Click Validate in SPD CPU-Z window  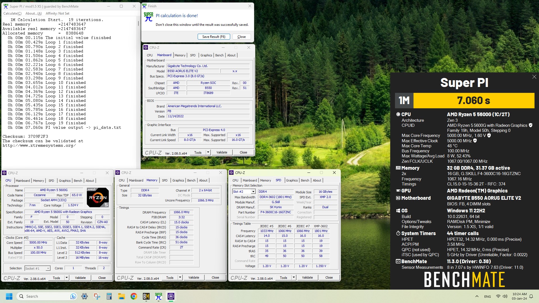click(307, 277)
